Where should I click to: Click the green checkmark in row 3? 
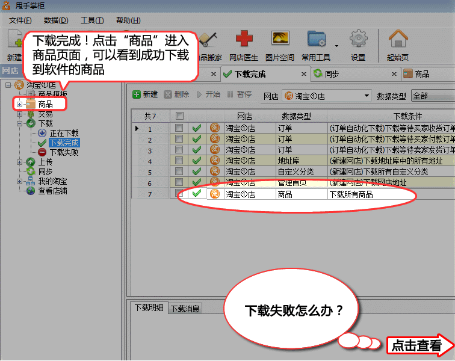(x=197, y=150)
